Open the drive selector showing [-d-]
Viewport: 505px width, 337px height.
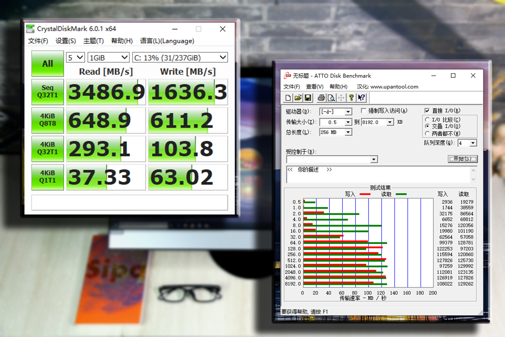(x=336, y=111)
